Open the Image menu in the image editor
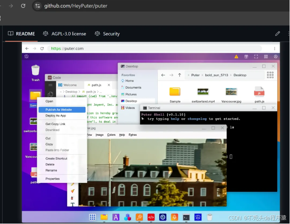The height and width of the screenshot is (224, 290). coord(100,135)
